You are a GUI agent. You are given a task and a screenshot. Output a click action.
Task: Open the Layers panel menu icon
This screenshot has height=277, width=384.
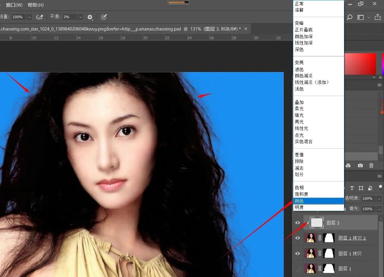click(380, 176)
